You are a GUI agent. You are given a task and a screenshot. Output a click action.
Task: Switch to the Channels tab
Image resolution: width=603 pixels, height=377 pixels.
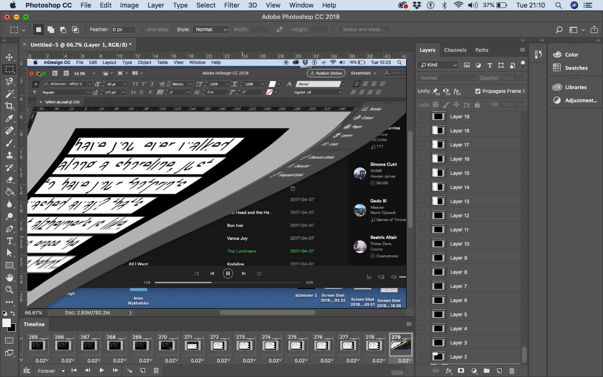455,50
